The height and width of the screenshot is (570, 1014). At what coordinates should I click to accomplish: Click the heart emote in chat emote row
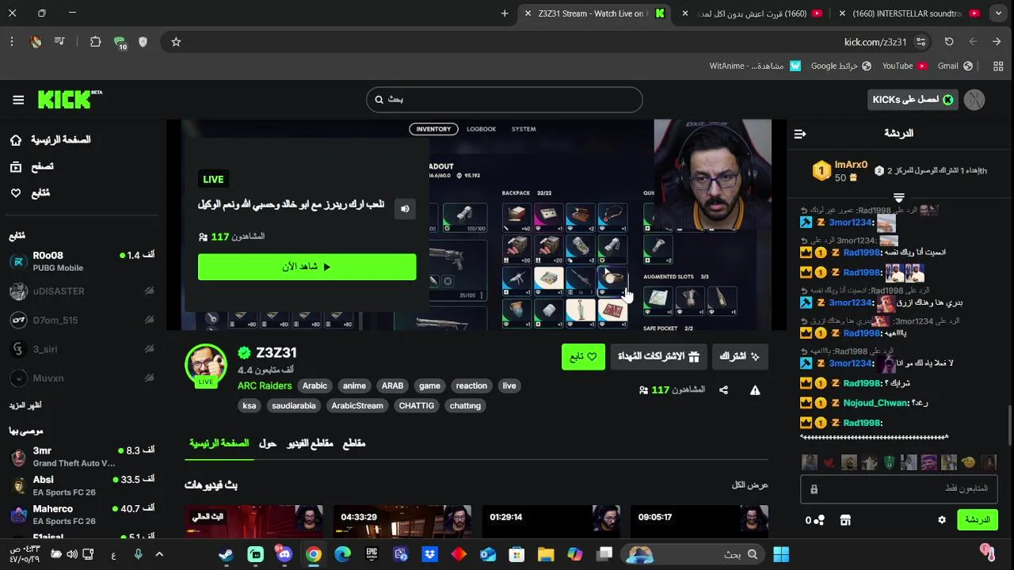829,462
